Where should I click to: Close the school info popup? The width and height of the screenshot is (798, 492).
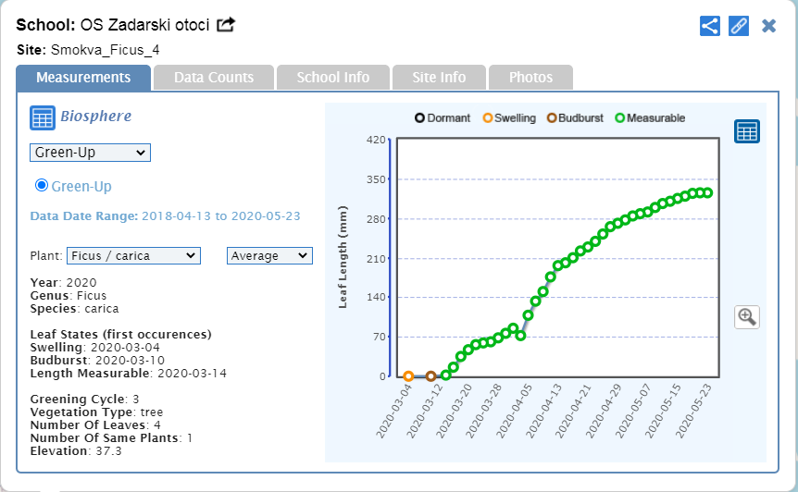coord(768,25)
